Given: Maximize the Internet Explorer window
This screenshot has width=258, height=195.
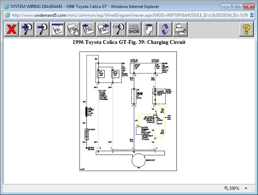Looking at the screenshot, I should (237, 6).
